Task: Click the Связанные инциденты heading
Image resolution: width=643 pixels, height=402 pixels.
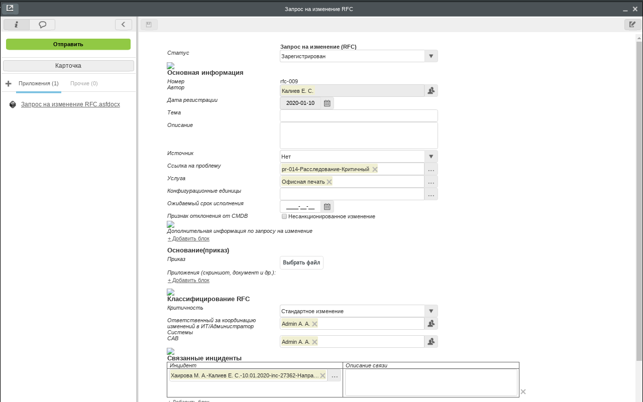Action: (x=204, y=358)
